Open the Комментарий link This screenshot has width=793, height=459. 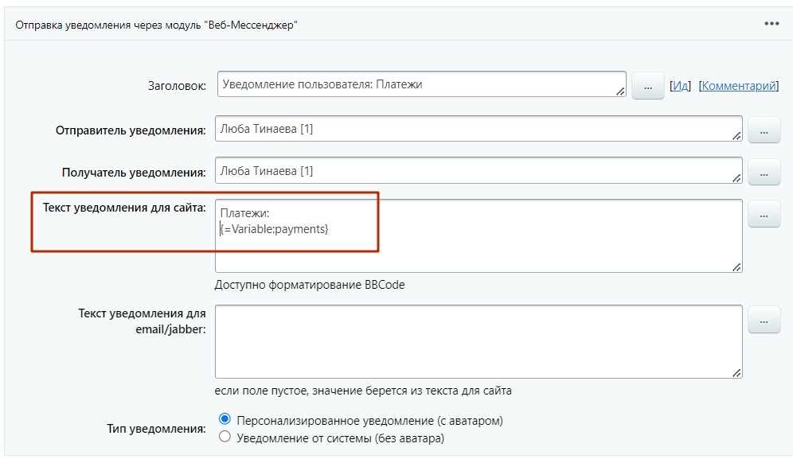(x=740, y=85)
